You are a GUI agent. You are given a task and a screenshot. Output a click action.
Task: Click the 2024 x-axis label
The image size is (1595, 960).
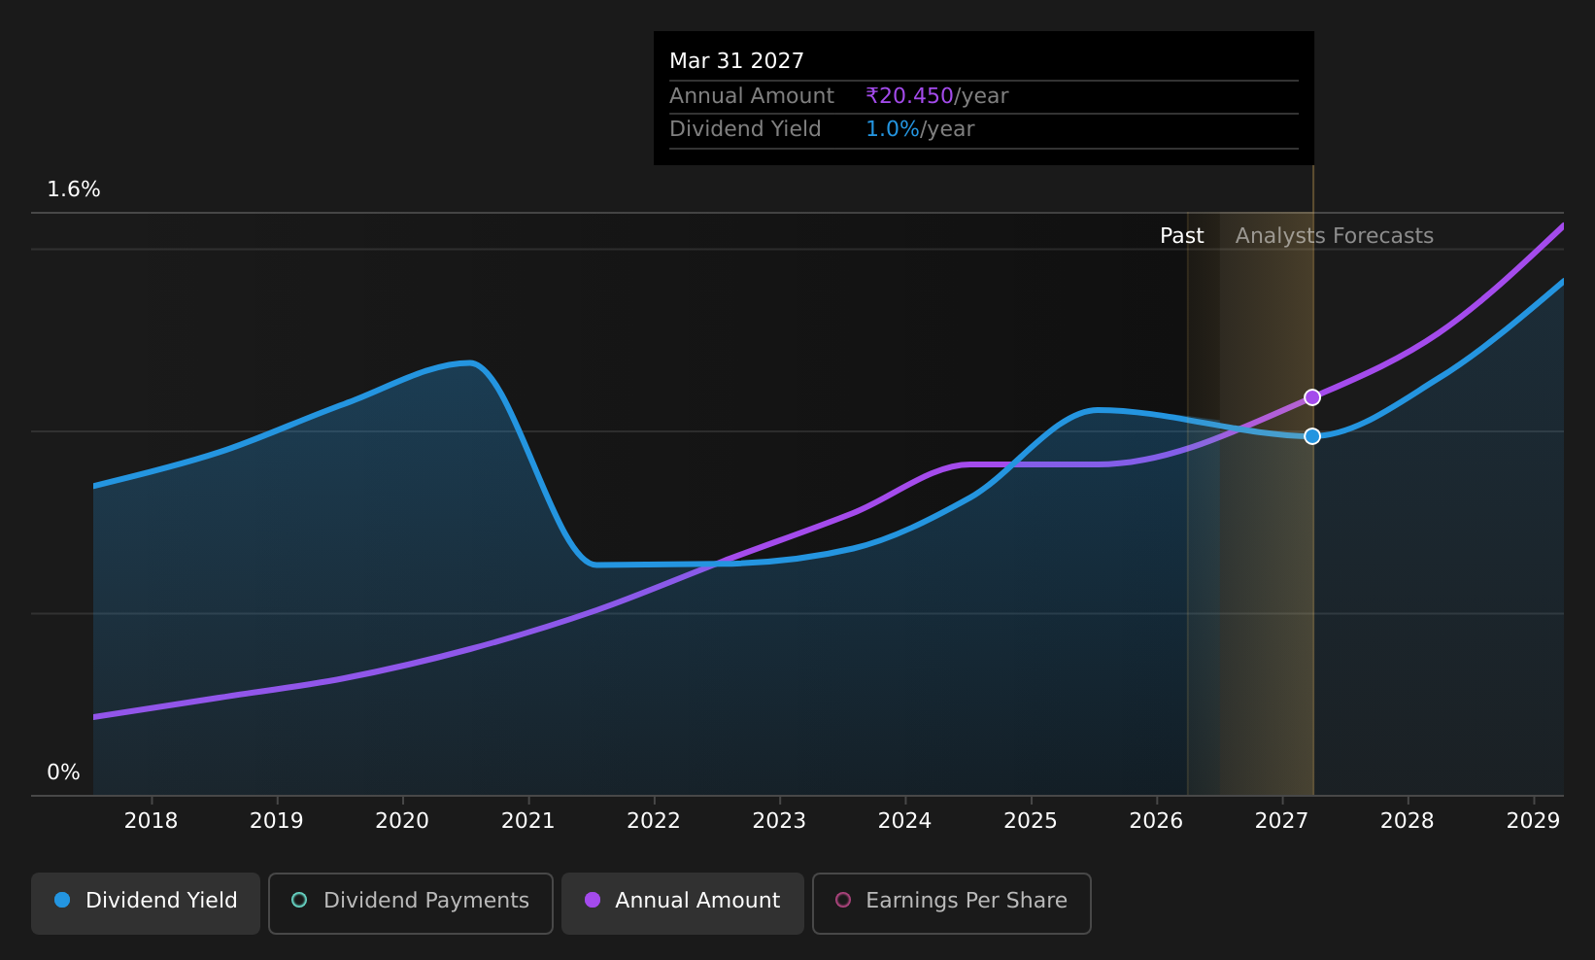pos(905,821)
